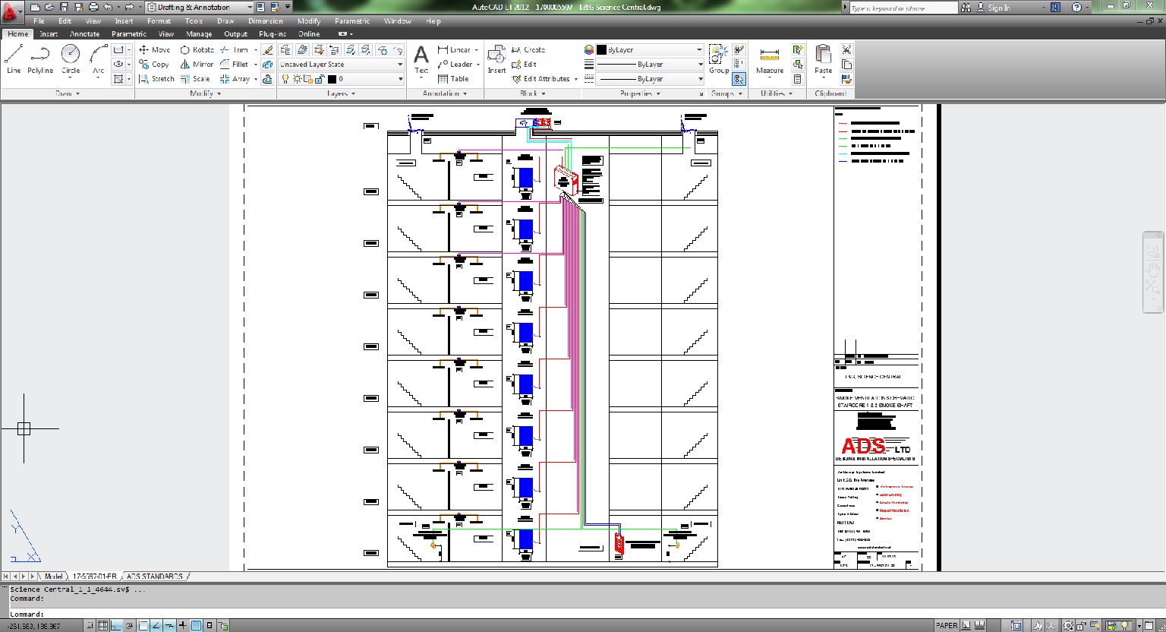Open the AutoCAD application menu button
This screenshot has width=1166, height=632.
(11, 13)
